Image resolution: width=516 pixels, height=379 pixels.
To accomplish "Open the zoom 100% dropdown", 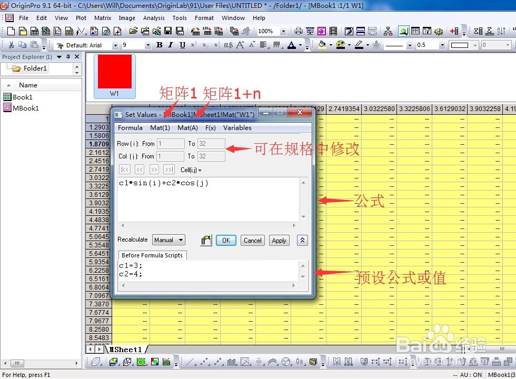I will (x=283, y=31).
